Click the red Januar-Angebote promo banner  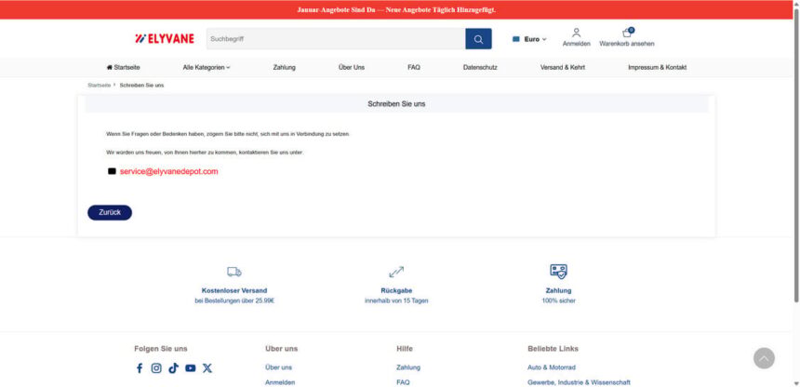coord(396,9)
